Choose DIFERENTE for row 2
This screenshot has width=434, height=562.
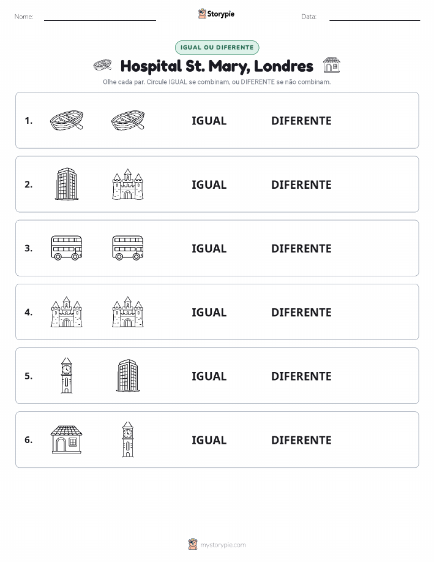pyautogui.click(x=301, y=184)
